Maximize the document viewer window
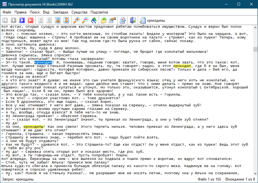This screenshot has width=258, height=183. (x=239, y=4)
